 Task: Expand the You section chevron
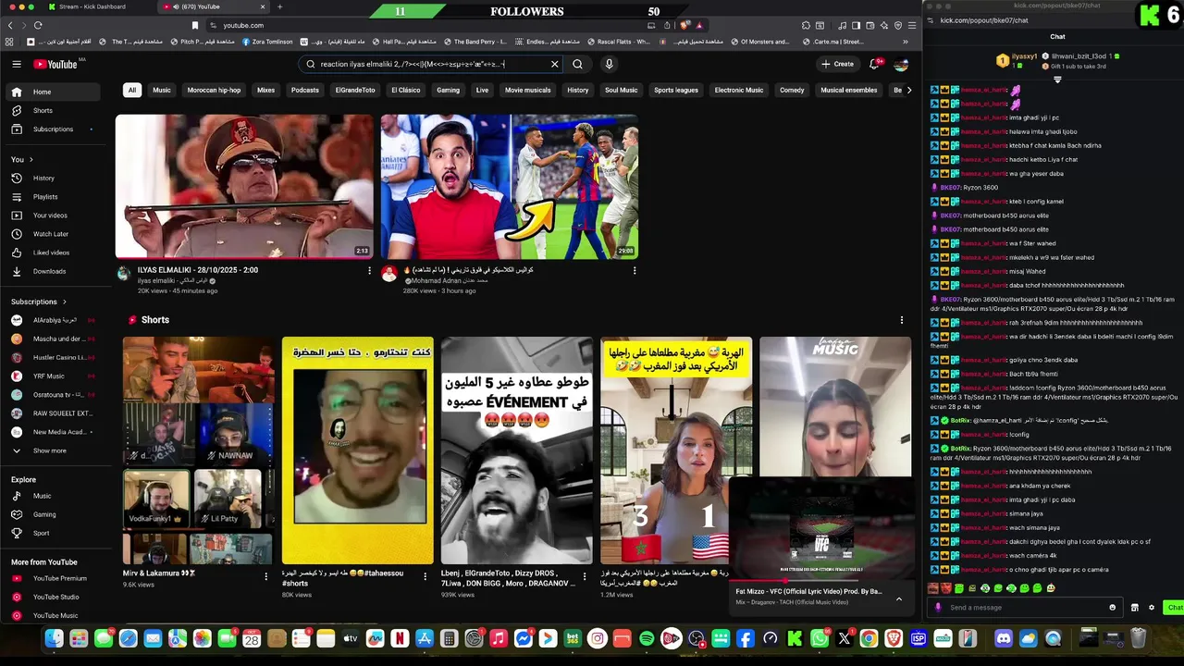[31, 159]
